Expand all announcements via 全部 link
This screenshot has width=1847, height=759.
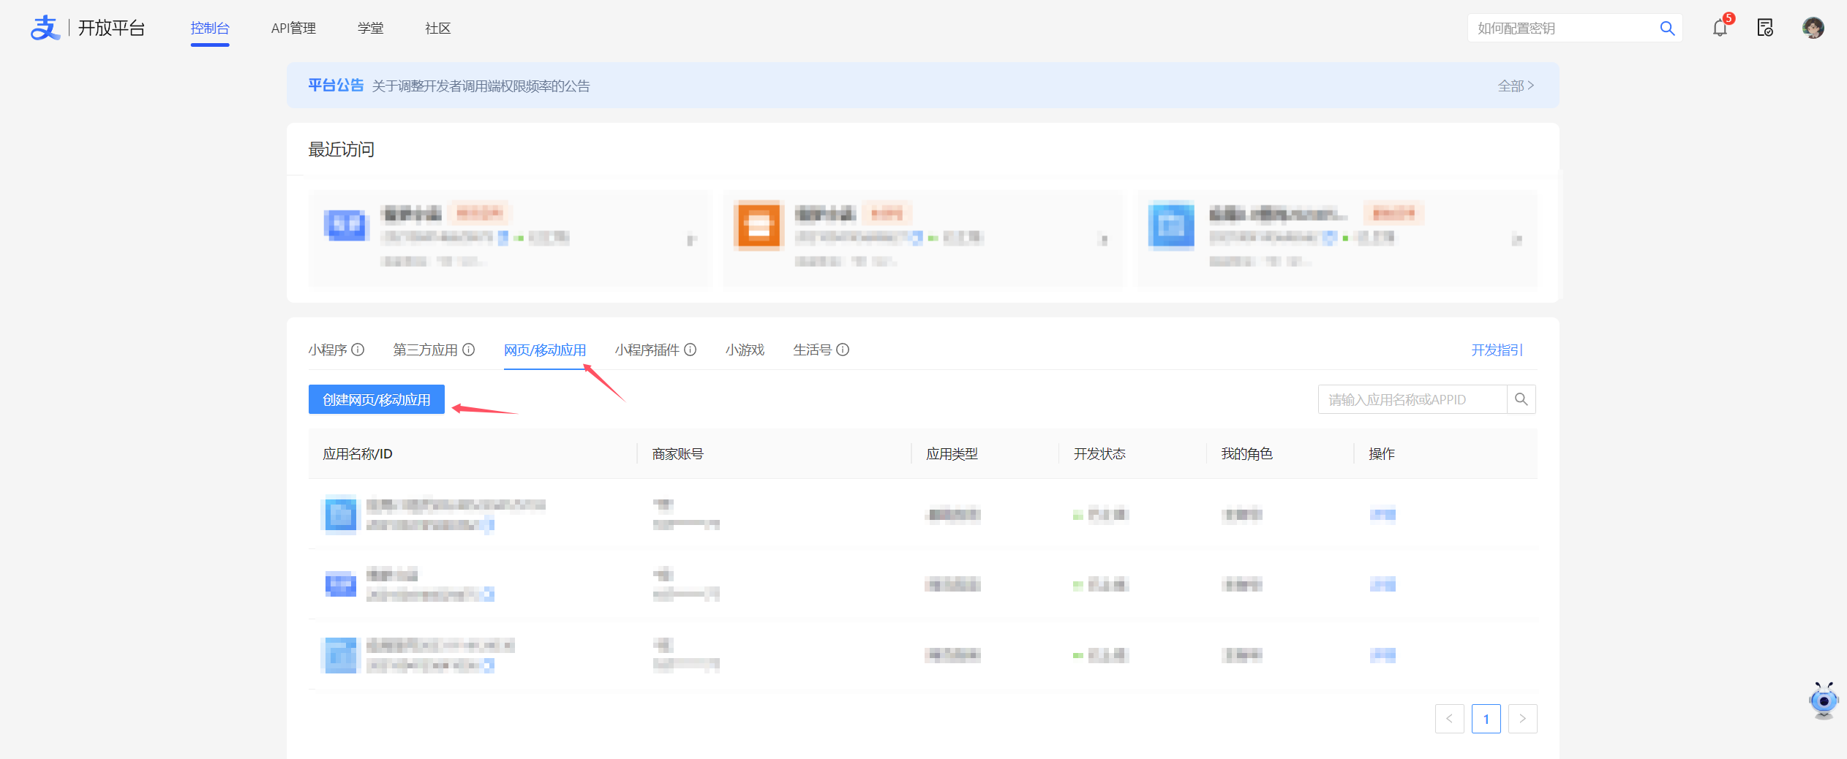tap(1514, 86)
